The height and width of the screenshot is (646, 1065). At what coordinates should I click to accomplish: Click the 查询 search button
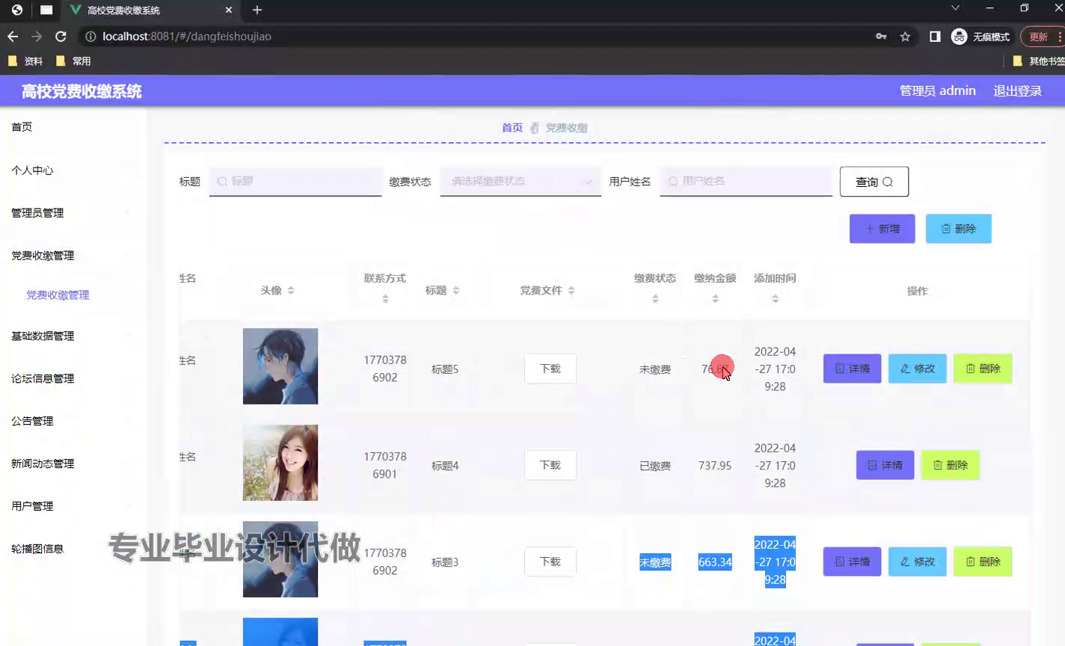coord(874,182)
